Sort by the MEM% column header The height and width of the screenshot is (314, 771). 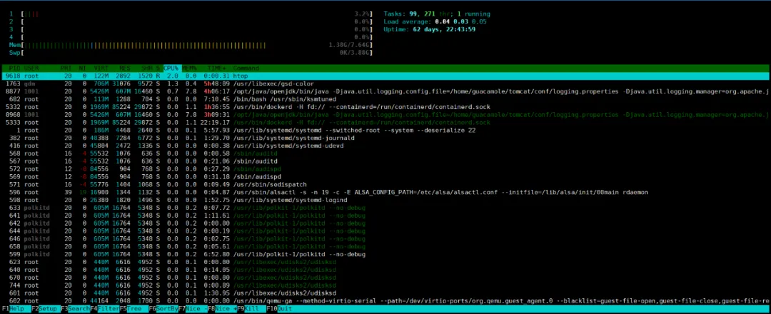(189, 69)
